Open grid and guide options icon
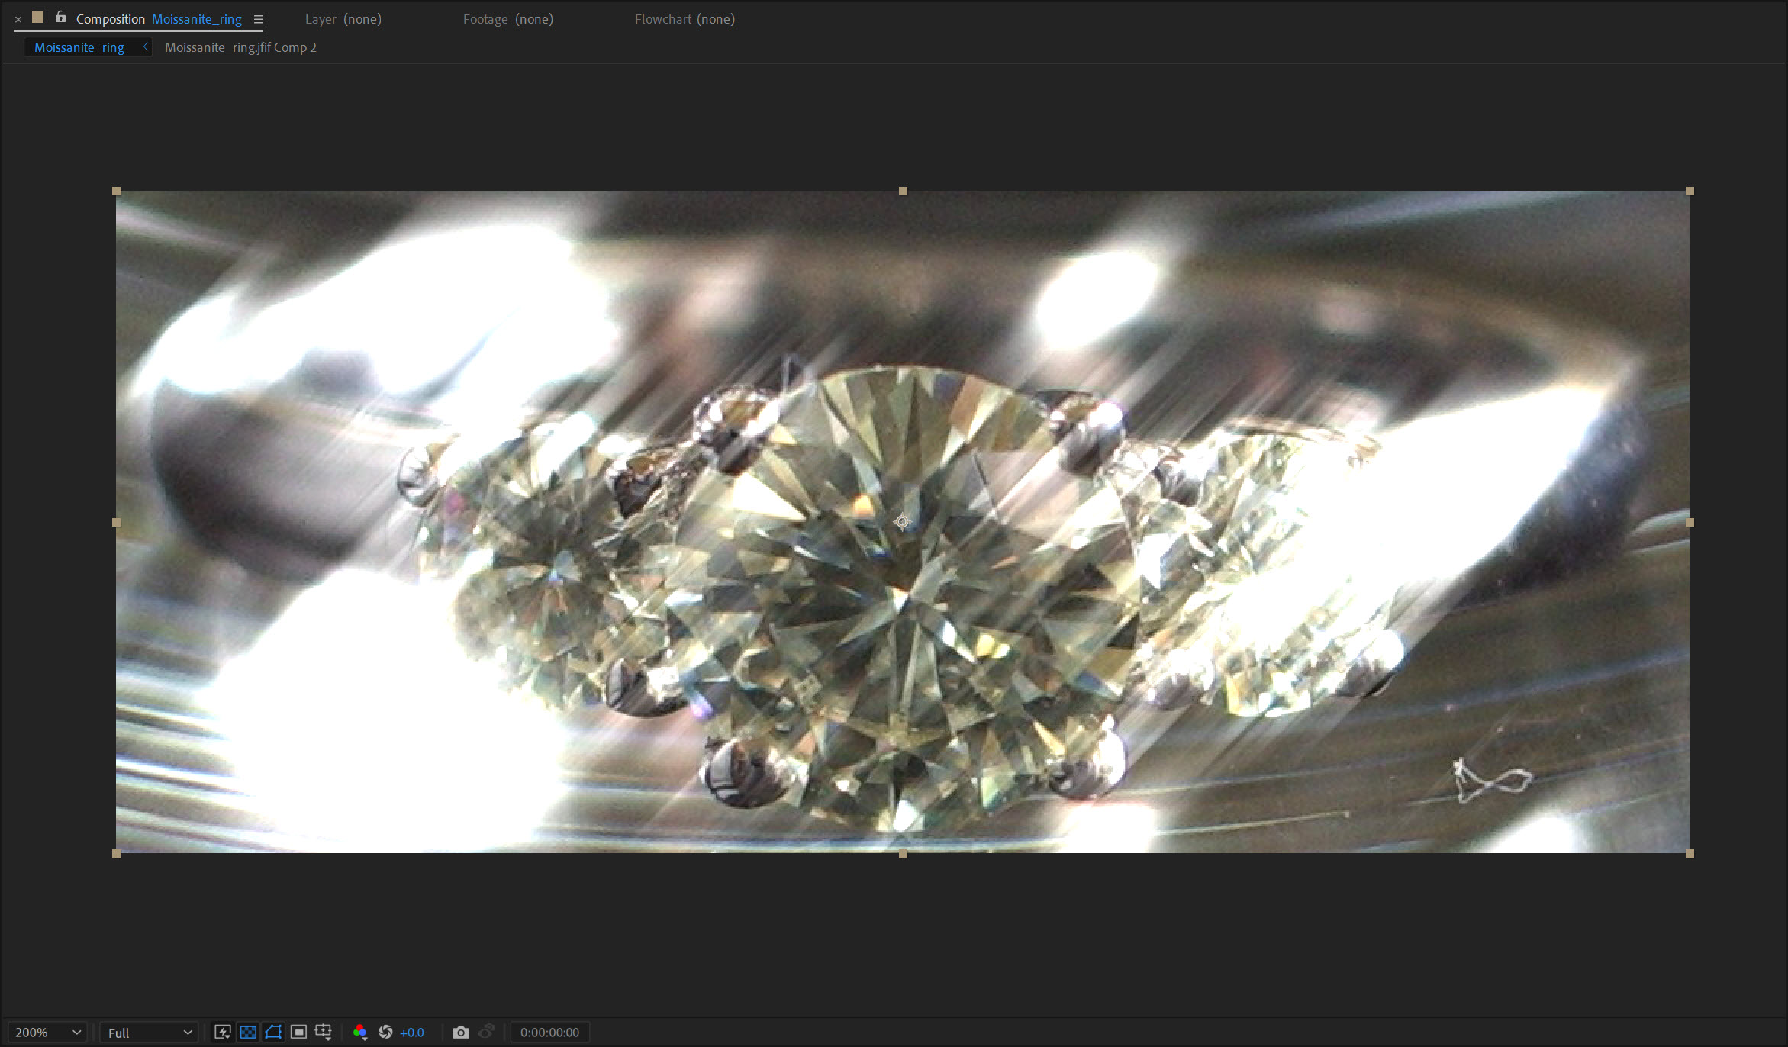Screen dimensions: 1788x1047 tap(324, 1033)
